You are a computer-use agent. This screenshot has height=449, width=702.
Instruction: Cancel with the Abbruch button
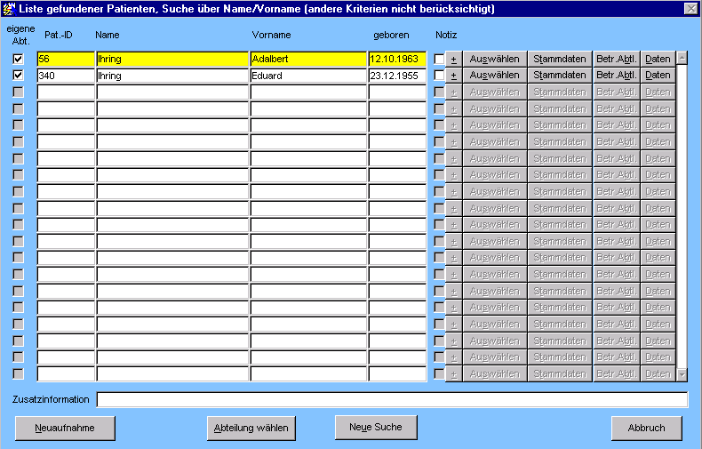pos(646,428)
